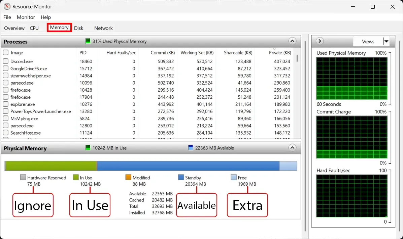Click the Hardware Reserved legend icon

pyautogui.click(x=23, y=177)
